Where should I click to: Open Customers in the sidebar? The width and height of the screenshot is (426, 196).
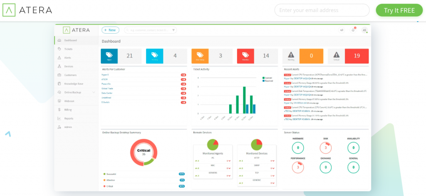click(77, 75)
